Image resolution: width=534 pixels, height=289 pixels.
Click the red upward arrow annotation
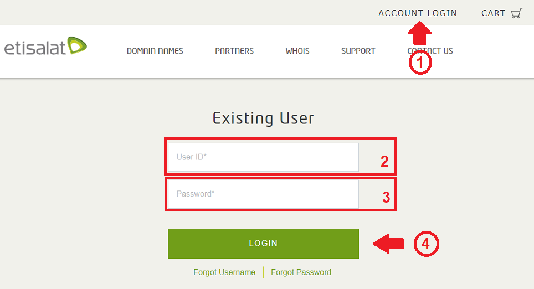point(419,33)
